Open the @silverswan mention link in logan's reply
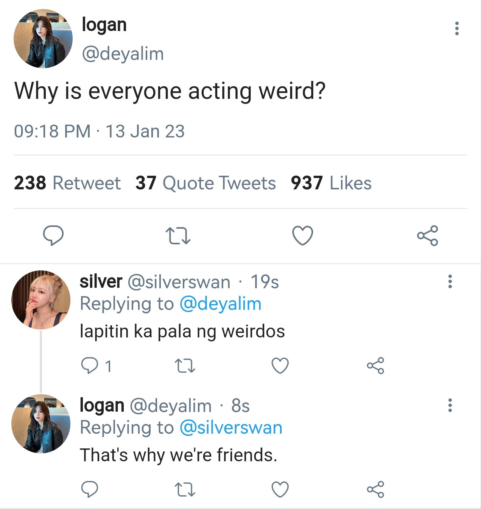This screenshot has width=481, height=509. tap(231, 428)
